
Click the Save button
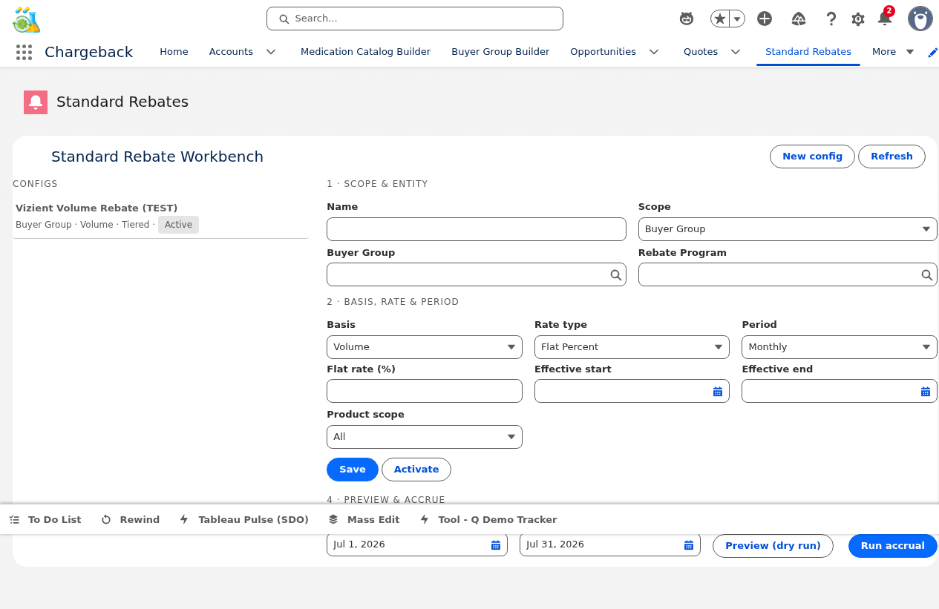coord(353,470)
